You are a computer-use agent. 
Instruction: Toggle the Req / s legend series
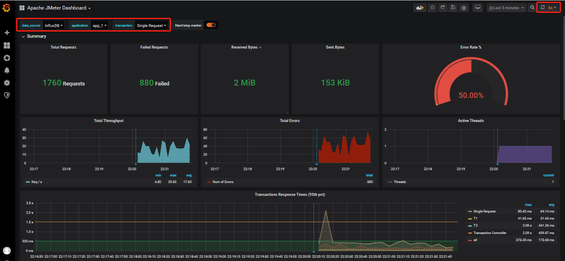click(37, 182)
